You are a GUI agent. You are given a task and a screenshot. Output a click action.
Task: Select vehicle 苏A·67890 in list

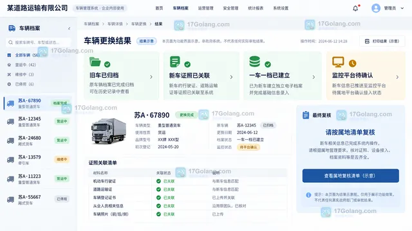click(37, 103)
